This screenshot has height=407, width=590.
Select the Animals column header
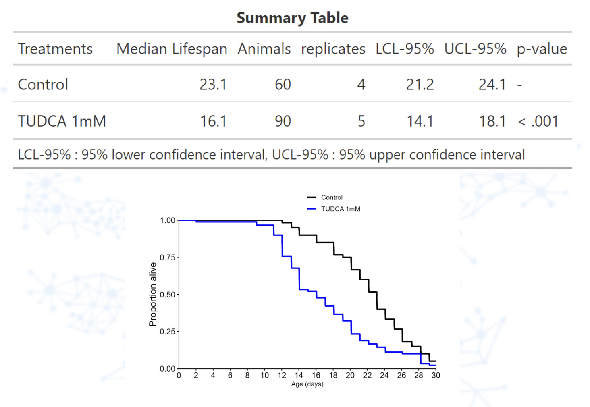click(264, 49)
